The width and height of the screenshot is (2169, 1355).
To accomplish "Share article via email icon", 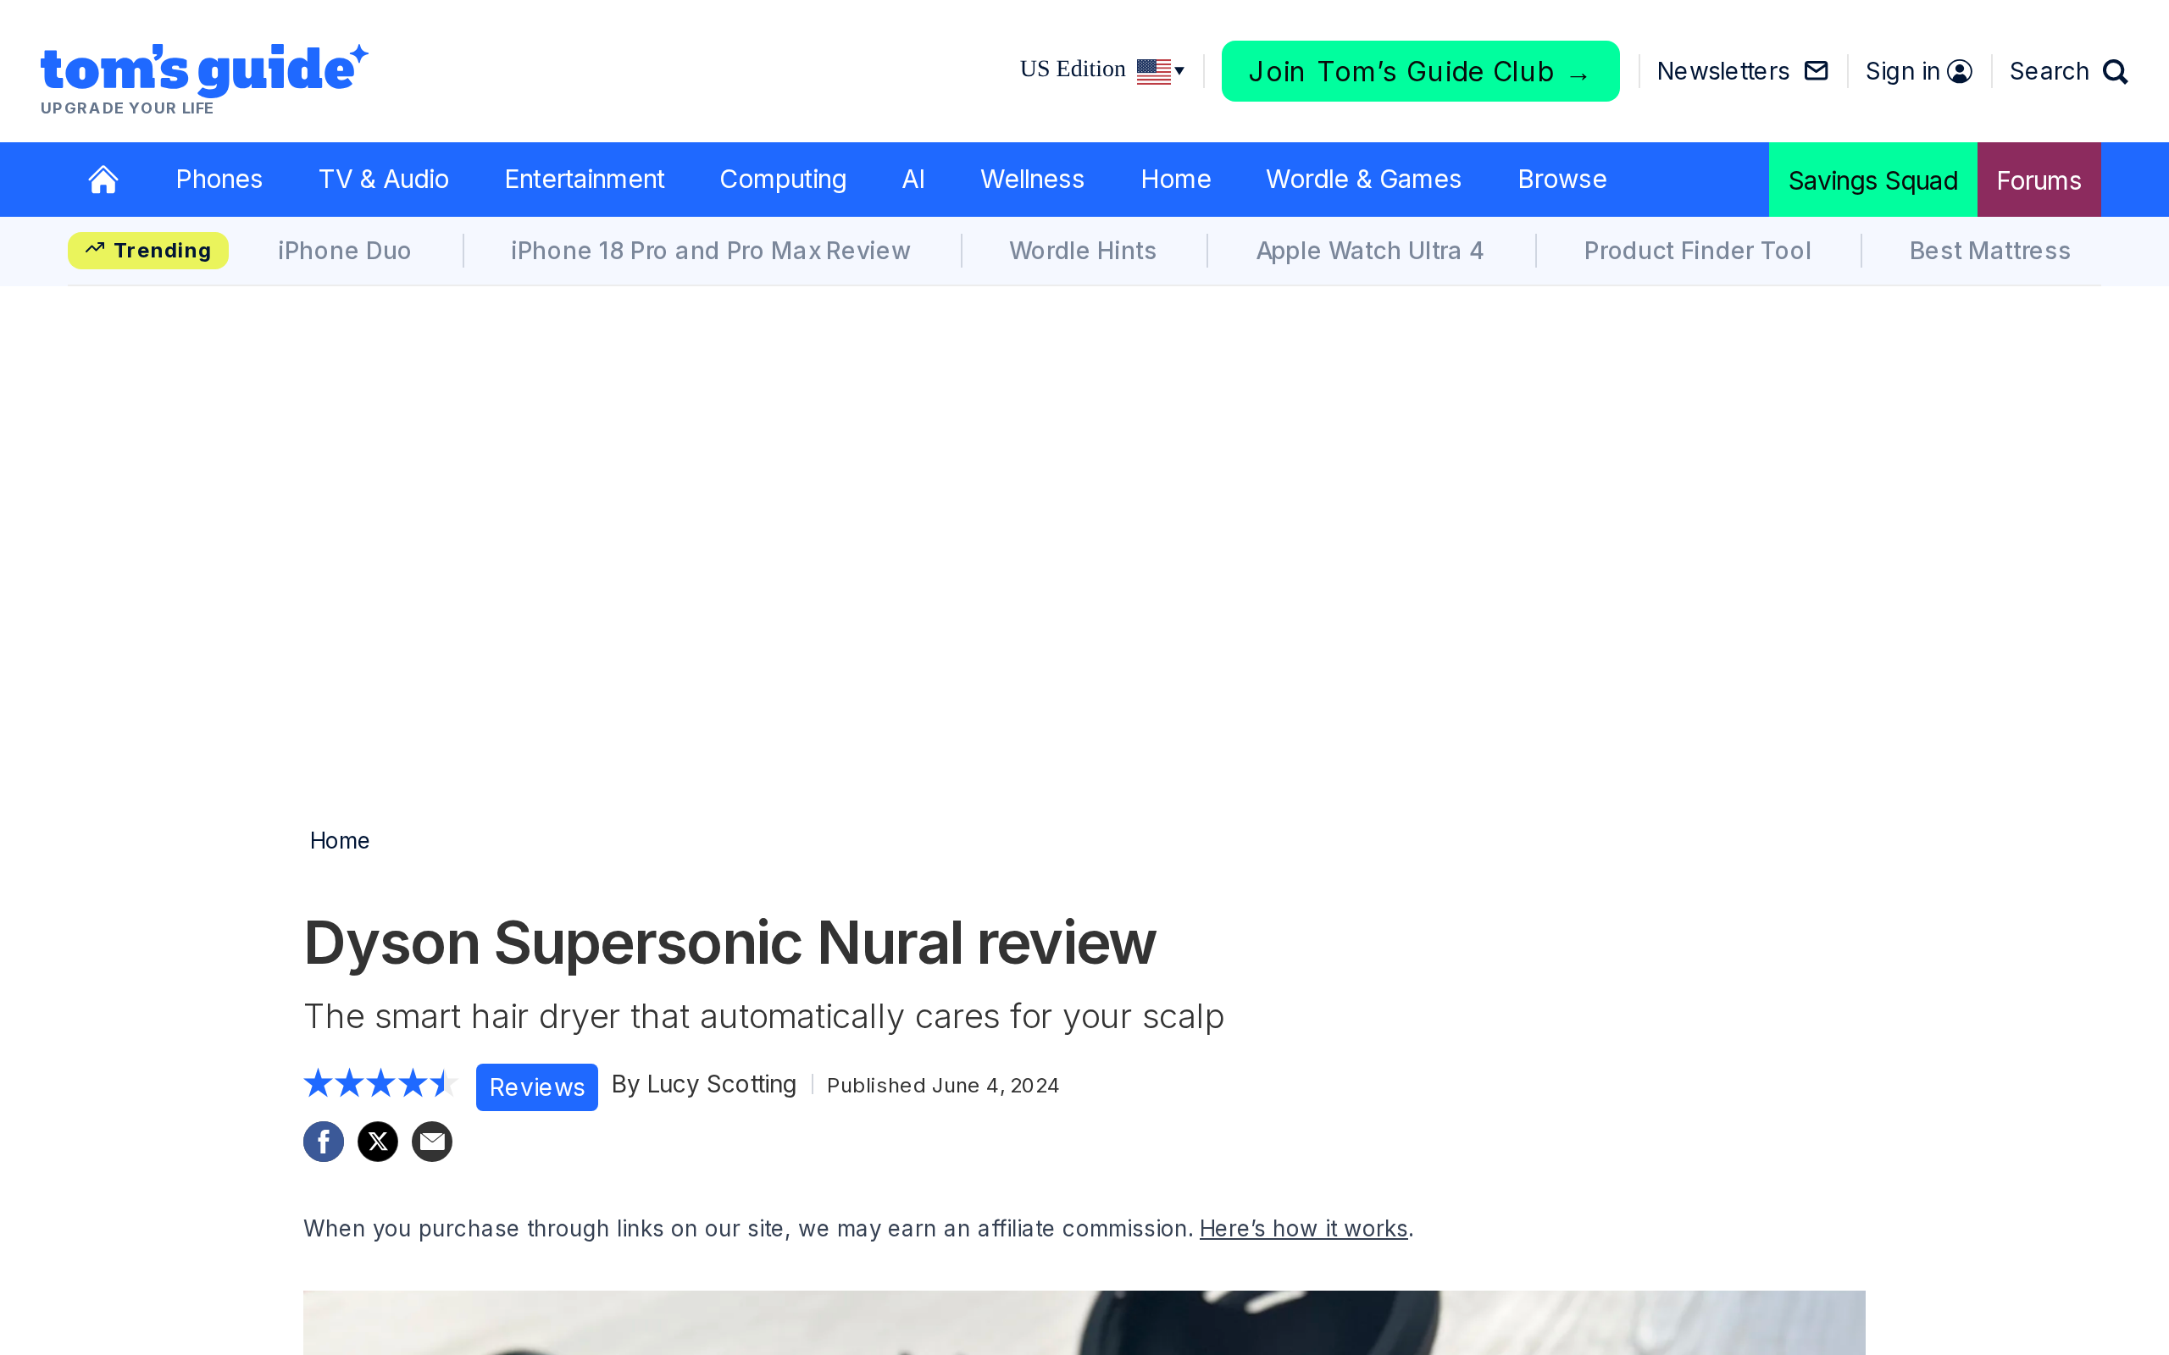I will 432,1142.
